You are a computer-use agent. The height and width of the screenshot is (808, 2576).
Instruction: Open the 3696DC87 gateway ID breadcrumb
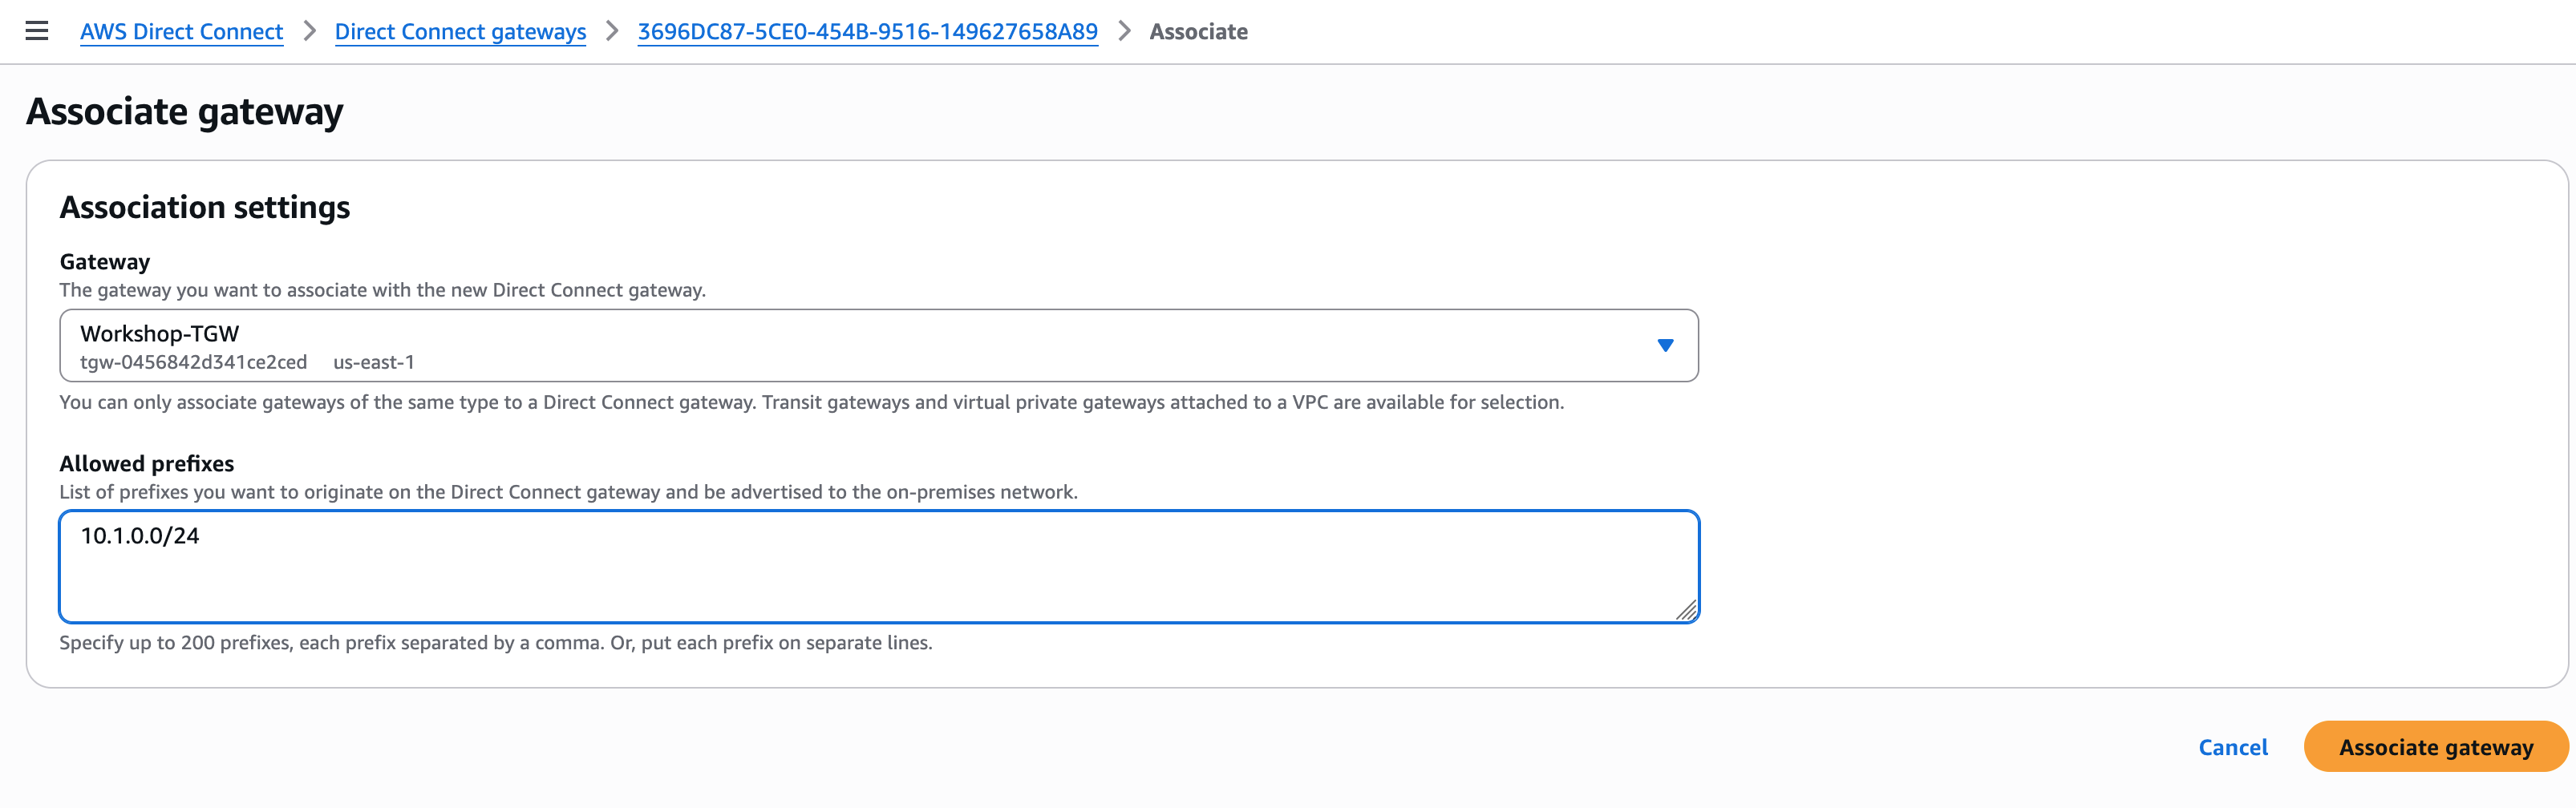pyautogui.click(x=867, y=32)
